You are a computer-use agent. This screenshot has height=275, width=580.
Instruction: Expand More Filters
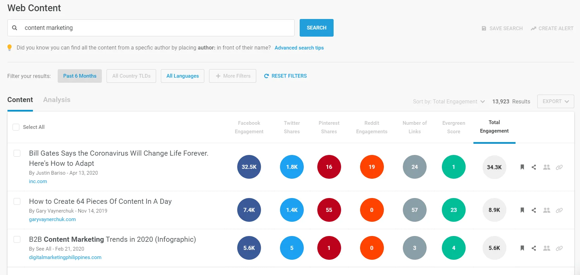coord(233,76)
